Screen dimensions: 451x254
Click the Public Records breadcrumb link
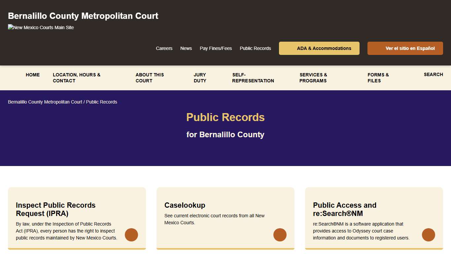101,102
